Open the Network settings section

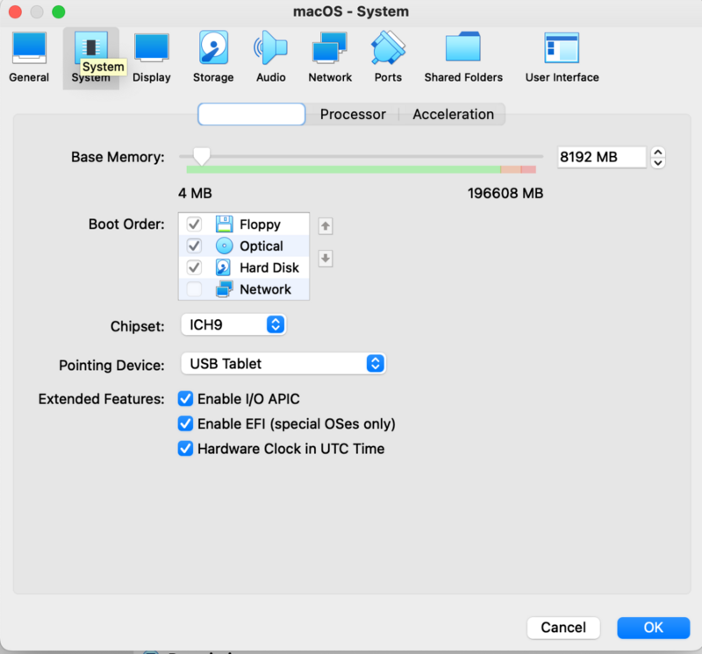click(x=330, y=58)
